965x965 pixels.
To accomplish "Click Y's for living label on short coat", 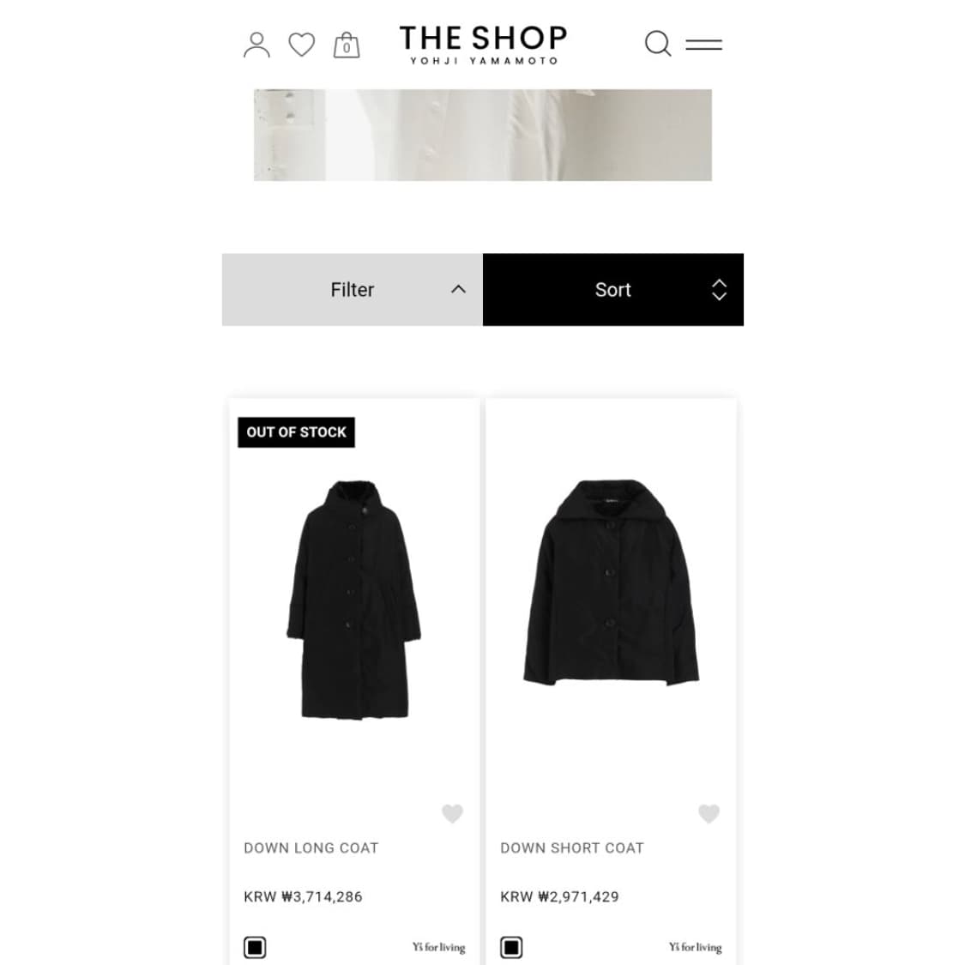I will pyautogui.click(x=696, y=947).
